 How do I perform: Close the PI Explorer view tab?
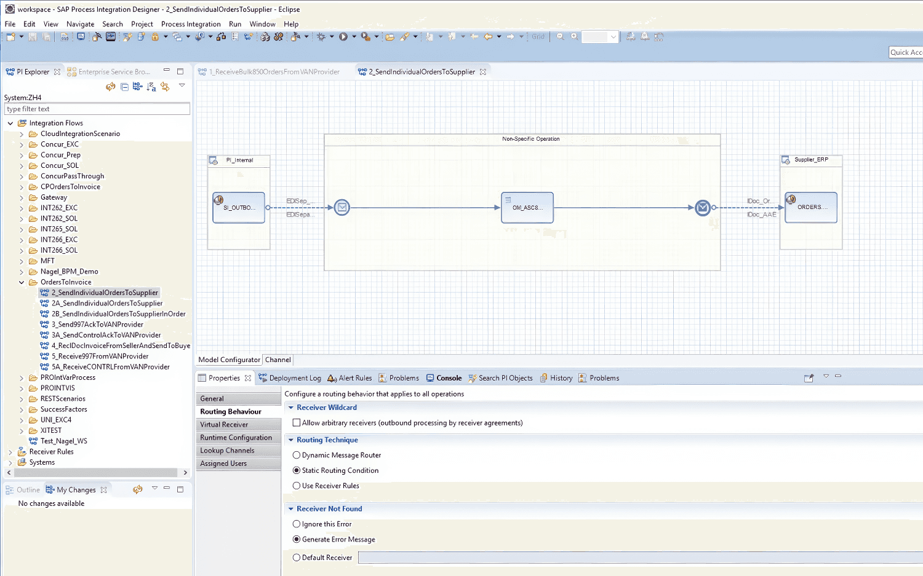coord(57,72)
